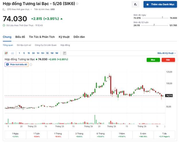Select the 1 Năm range
Screen dimensions: 179x144
[x=122, y=135]
